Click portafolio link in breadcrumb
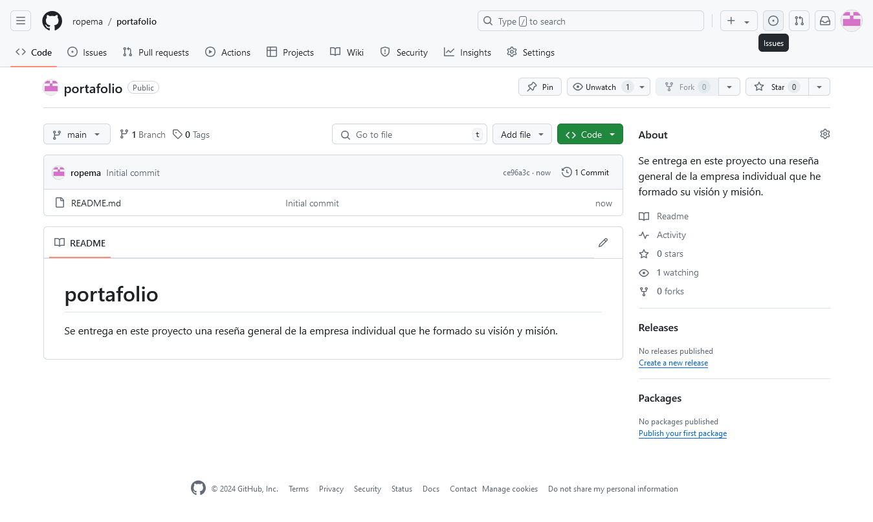Viewport: 873px width, 522px height. [137, 21]
